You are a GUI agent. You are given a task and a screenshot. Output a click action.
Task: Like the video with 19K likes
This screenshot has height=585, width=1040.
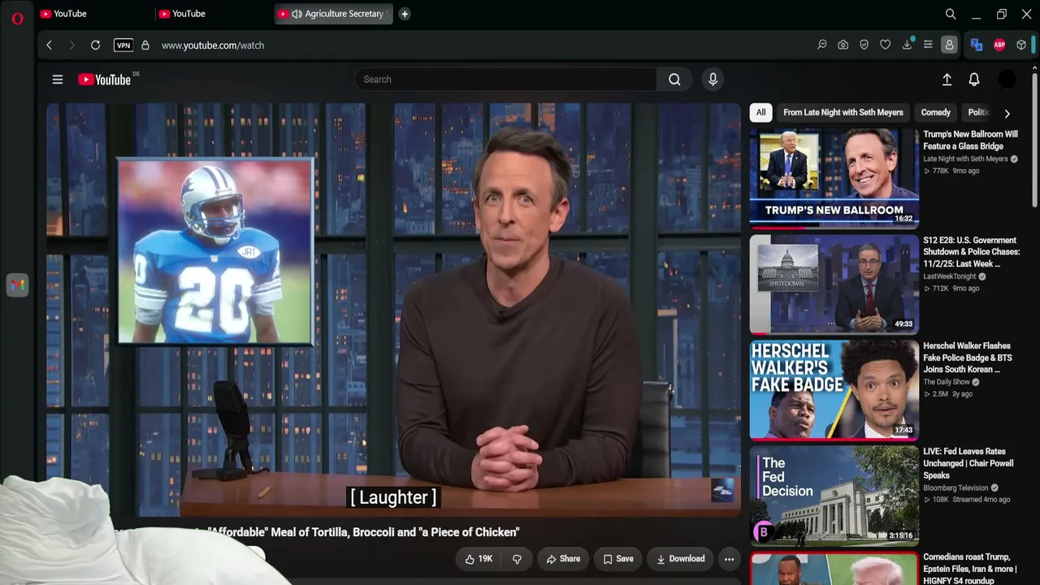click(x=479, y=559)
